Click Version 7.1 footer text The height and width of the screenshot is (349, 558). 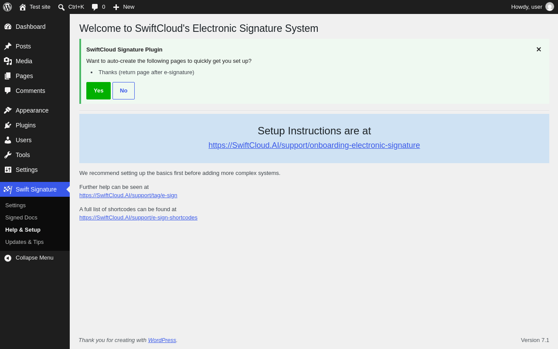coord(535,340)
